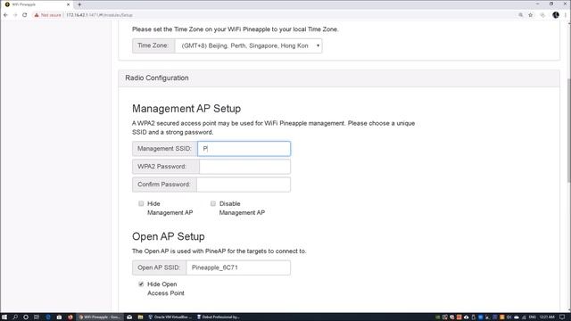Open File Explorer on the taskbar
Image resolution: width=571 pixels, height=321 pixels.
(x=140, y=317)
